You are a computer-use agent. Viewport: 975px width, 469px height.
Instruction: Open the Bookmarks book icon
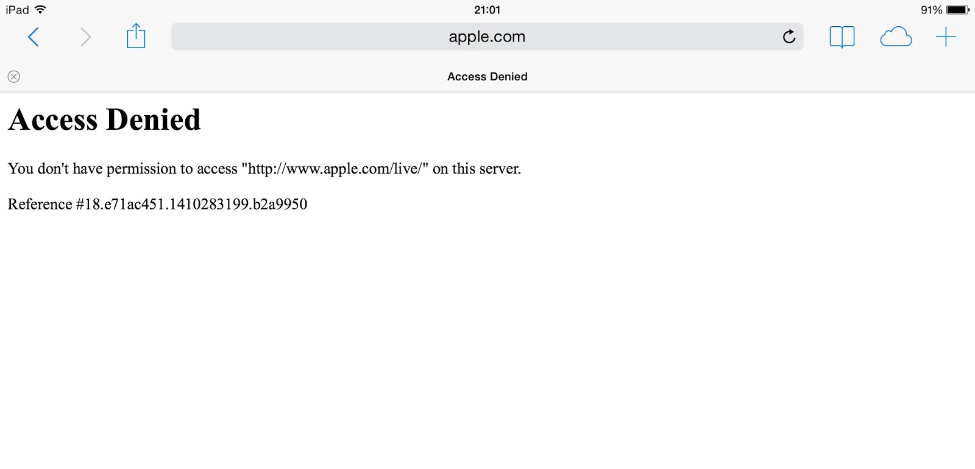842,37
